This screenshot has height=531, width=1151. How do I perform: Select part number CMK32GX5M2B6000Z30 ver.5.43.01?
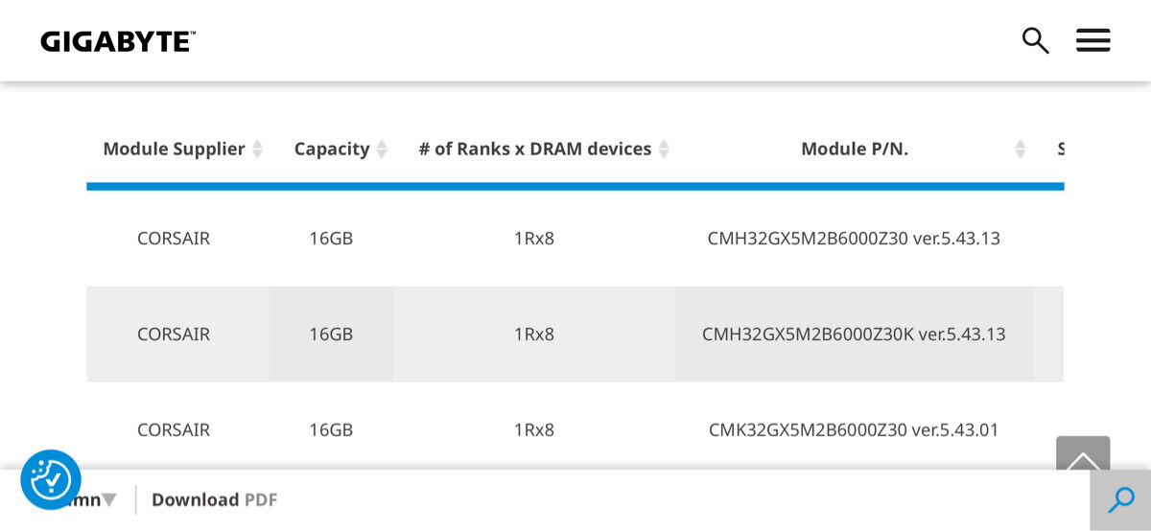pyautogui.click(x=854, y=430)
